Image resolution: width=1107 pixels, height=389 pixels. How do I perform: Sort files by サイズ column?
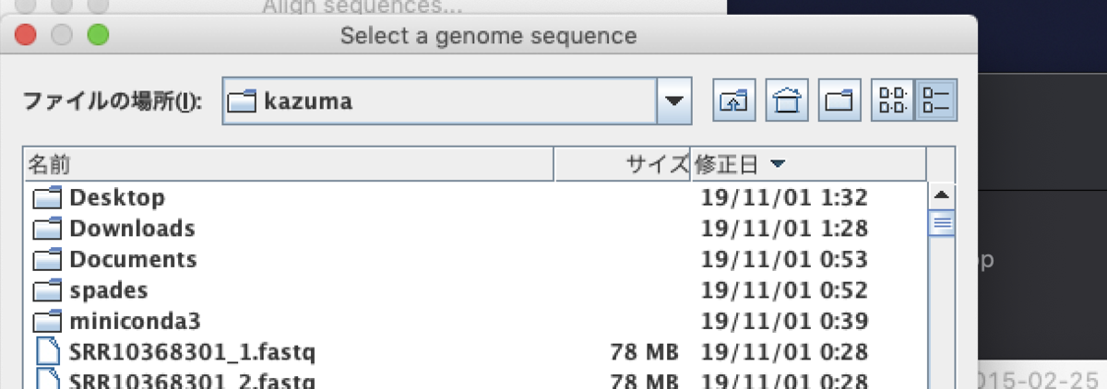(x=622, y=165)
